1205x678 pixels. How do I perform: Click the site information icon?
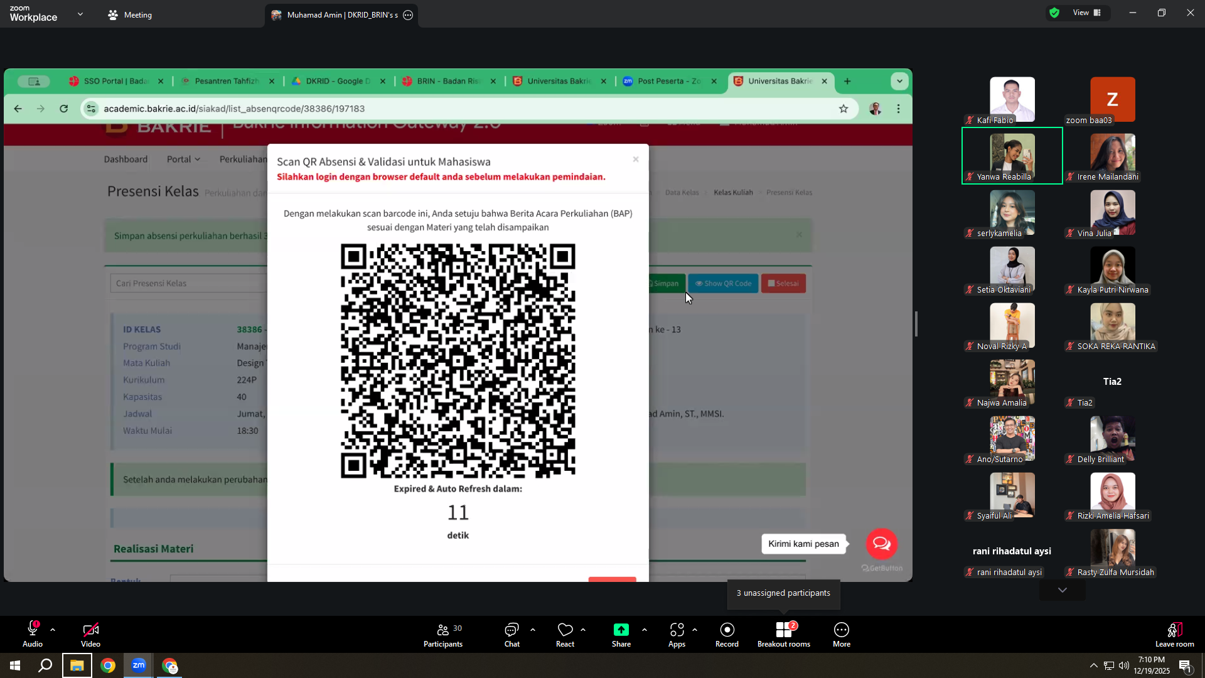pyautogui.click(x=91, y=109)
